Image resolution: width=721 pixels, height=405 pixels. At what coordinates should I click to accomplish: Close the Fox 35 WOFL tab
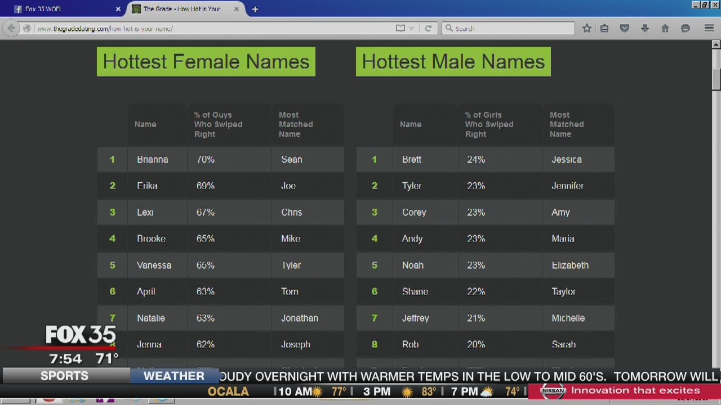point(118,9)
